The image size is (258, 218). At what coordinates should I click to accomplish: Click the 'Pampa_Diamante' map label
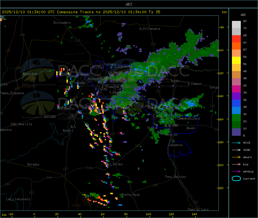(12, 93)
